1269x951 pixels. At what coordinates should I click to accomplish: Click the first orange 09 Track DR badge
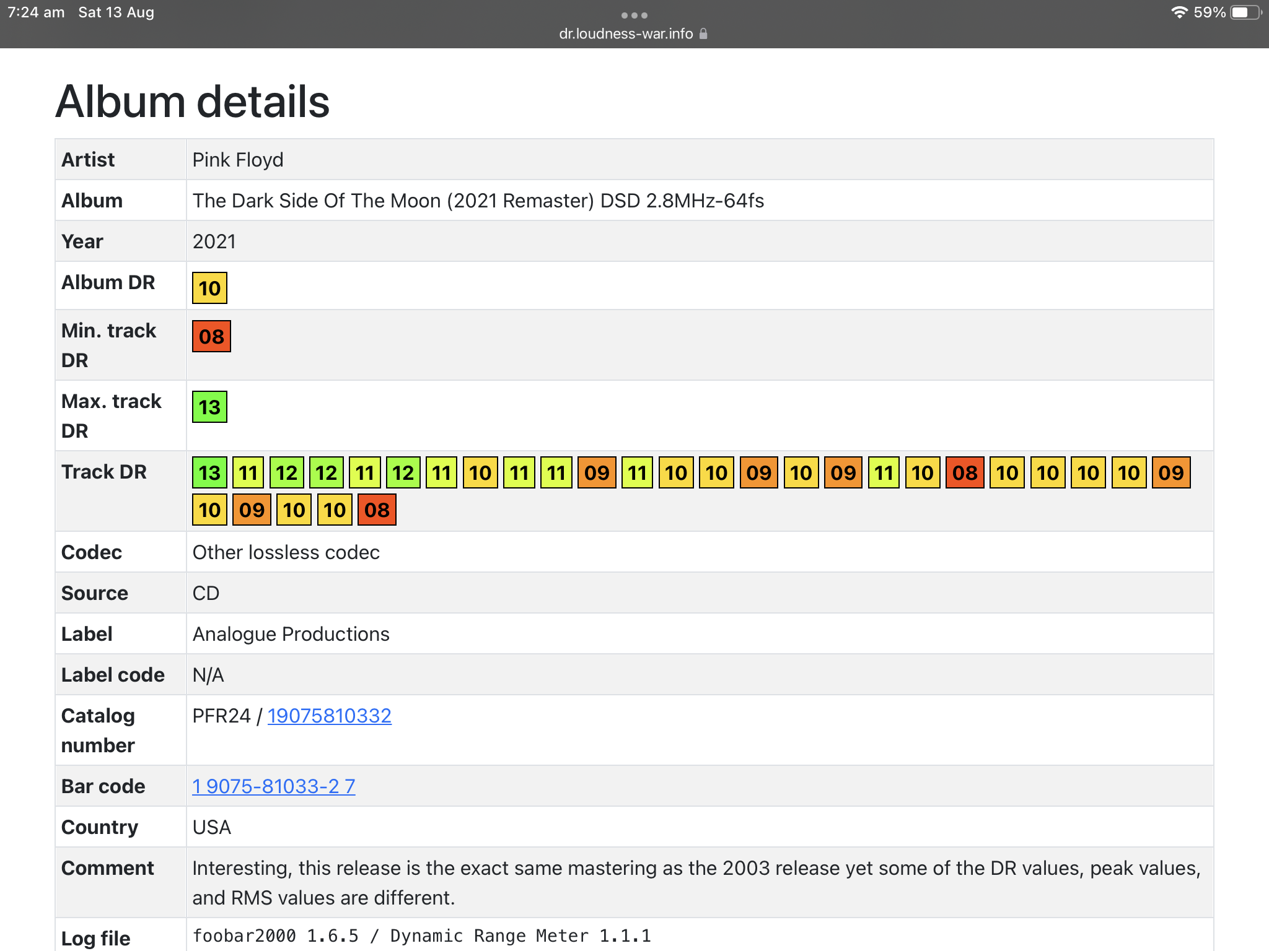[597, 473]
